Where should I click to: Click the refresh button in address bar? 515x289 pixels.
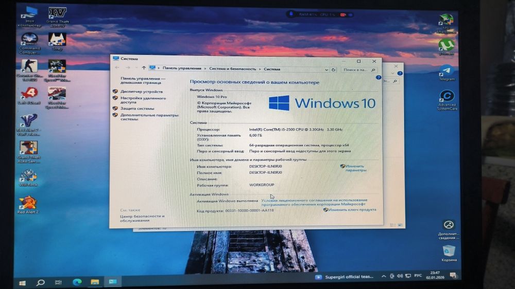click(x=333, y=69)
